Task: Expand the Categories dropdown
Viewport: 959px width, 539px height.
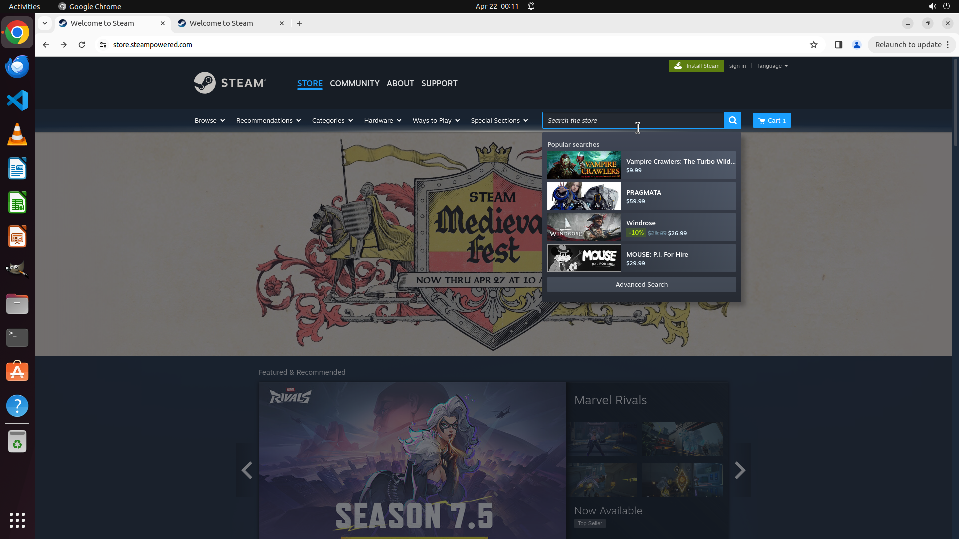Action: tap(332, 120)
